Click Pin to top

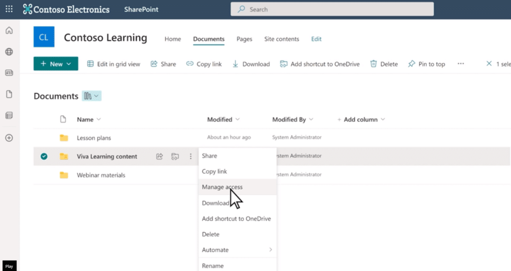tap(427, 64)
